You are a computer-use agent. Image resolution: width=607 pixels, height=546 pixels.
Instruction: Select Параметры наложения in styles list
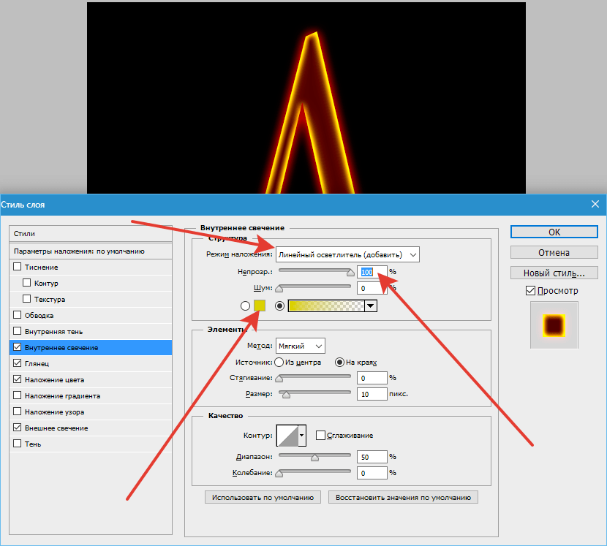coord(79,251)
